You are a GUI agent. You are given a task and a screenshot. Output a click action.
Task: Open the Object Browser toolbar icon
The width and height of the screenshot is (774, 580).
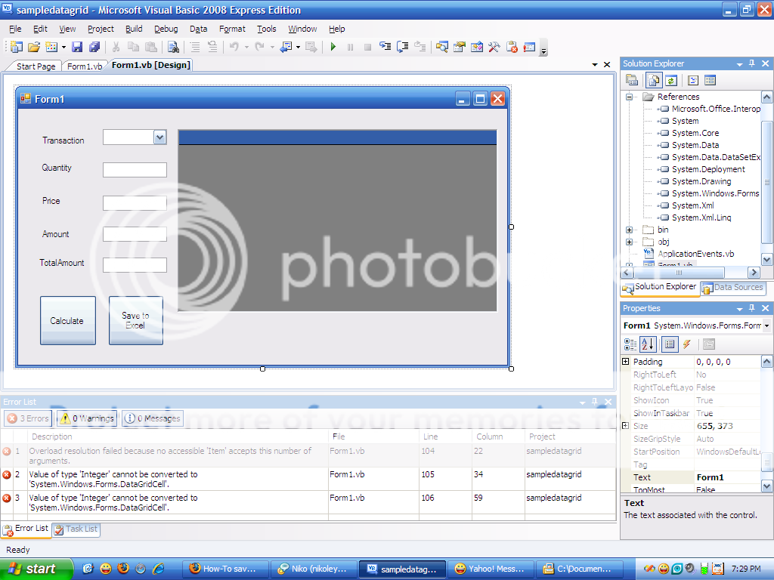click(x=477, y=47)
